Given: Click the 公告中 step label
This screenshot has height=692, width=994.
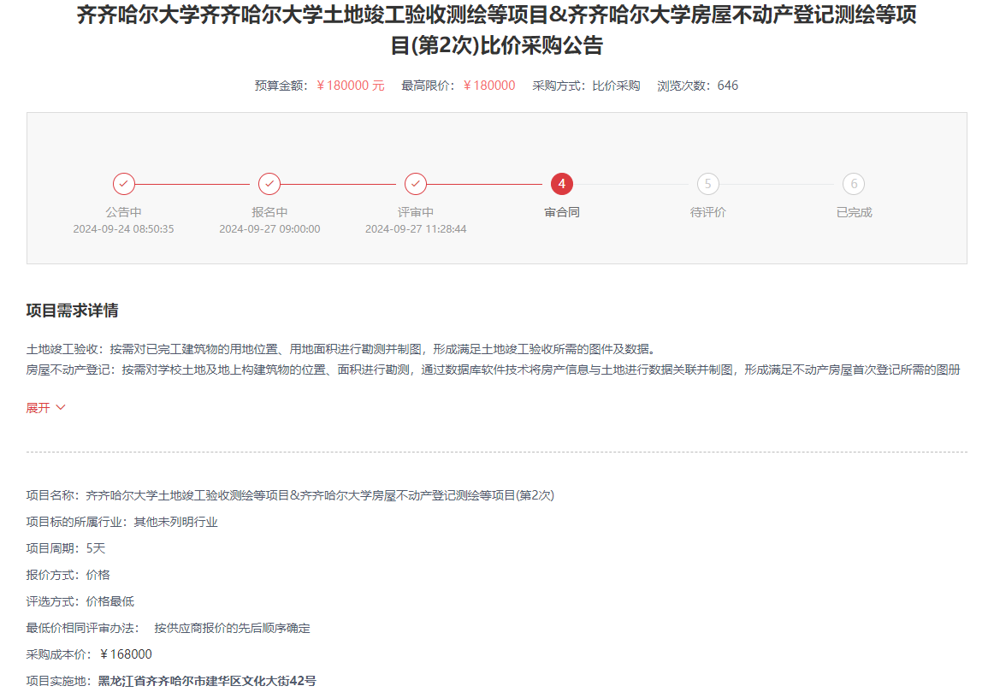Looking at the screenshot, I should [x=124, y=212].
